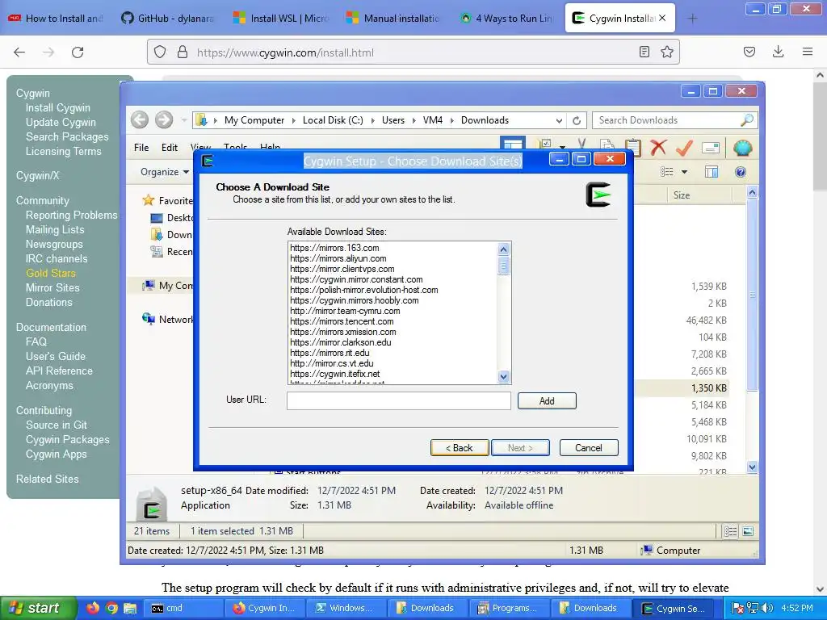Expand the breadcrumb arrow after VM4
Image resolution: width=827 pixels, height=620 pixels.
coord(451,121)
